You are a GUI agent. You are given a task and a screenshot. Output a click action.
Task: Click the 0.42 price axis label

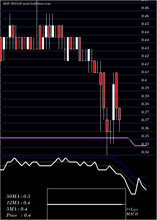point(145,56)
